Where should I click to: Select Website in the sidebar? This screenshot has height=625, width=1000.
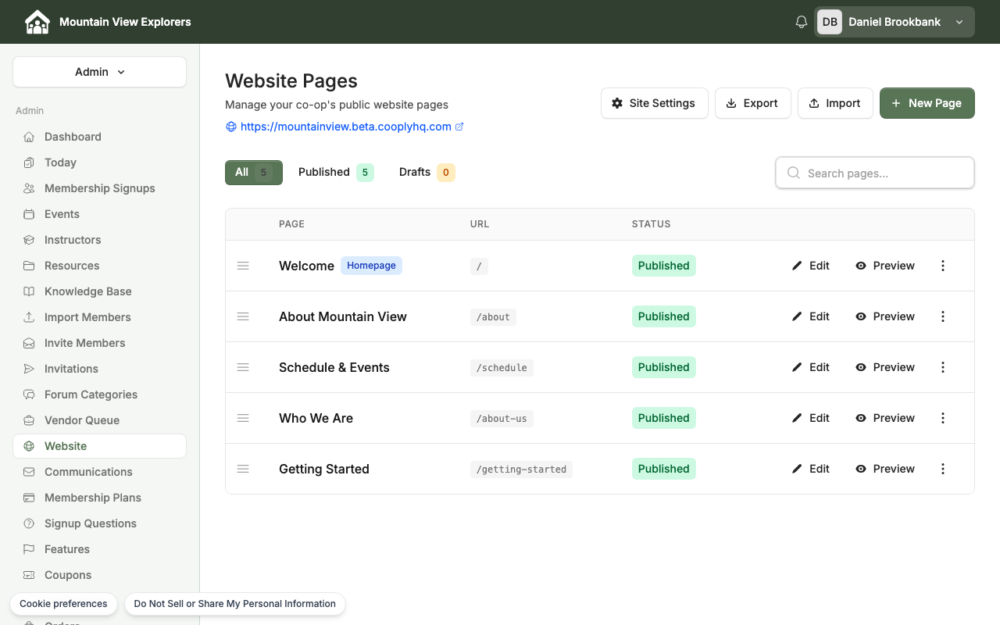[x=99, y=446]
